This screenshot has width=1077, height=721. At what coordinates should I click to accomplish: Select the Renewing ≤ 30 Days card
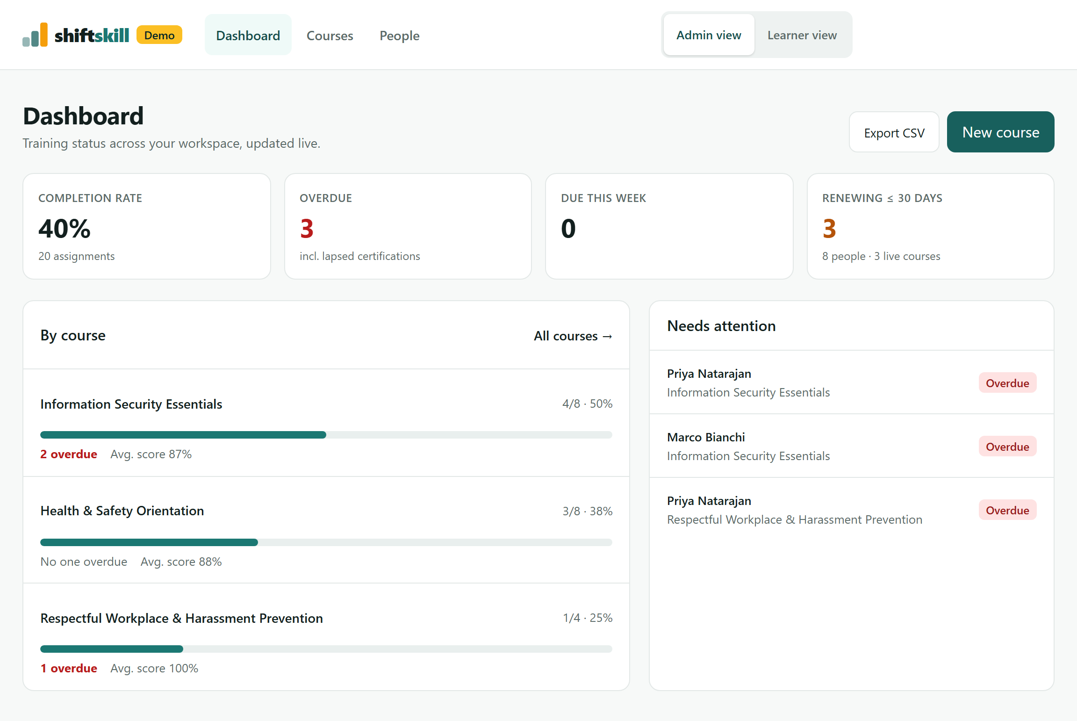[x=930, y=226]
